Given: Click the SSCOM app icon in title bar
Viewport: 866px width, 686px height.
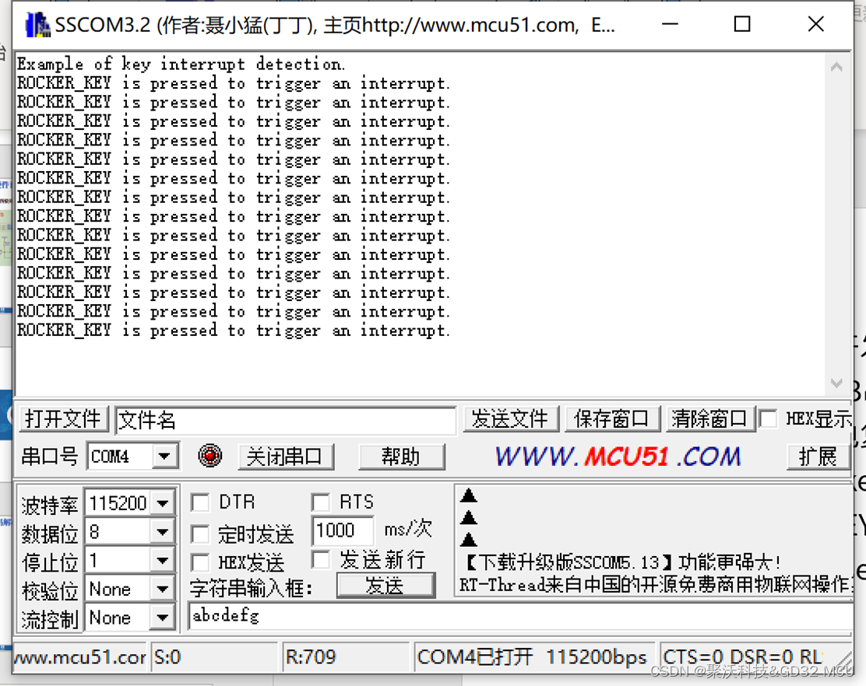Looking at the screenshot, I should tap(37, 25).
